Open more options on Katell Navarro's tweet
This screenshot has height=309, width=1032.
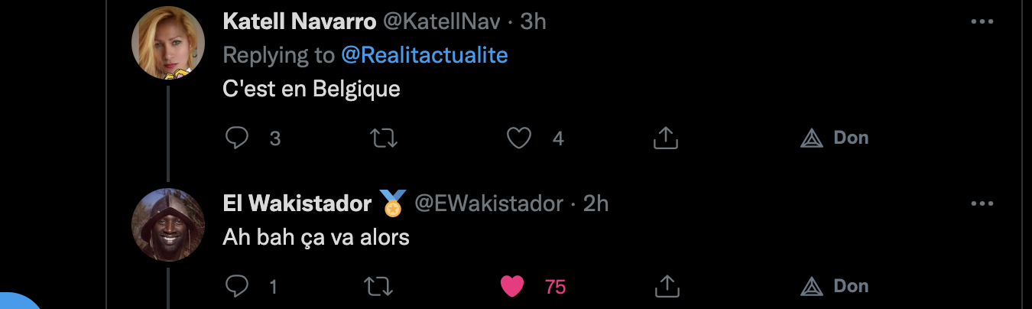click(x=982, y=21)
